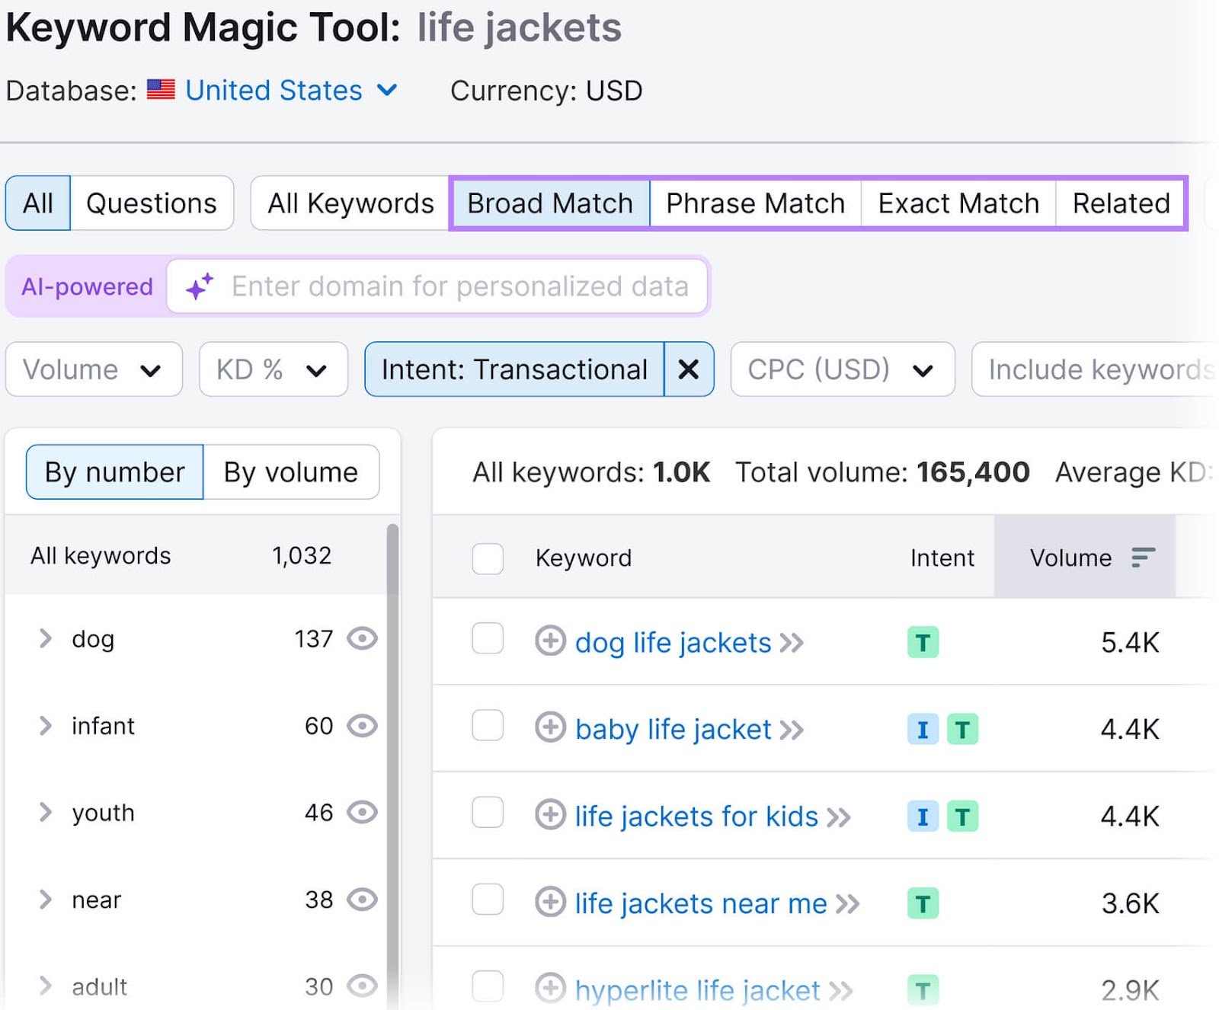Click the AI sparkle icon in the domain field
Viewport: 1219px width, 1010px height.
pyautogui.click(x=199, y=287)
